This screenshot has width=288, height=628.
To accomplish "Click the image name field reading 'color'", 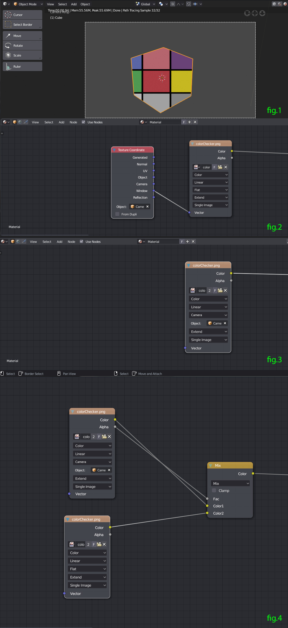I will coord(206,167).
